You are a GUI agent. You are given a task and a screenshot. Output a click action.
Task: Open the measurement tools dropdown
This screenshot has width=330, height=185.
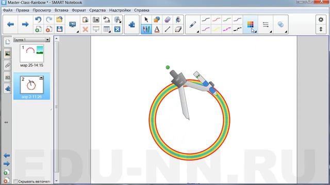click(120, 22)
